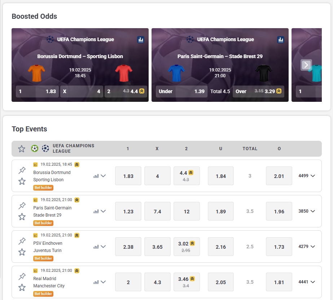Image resolution: width=333 pixels, height=300 pixels.
Task: Select odds 1.83 on Dortmund boosted card
Action: click(x=38, y=92)
